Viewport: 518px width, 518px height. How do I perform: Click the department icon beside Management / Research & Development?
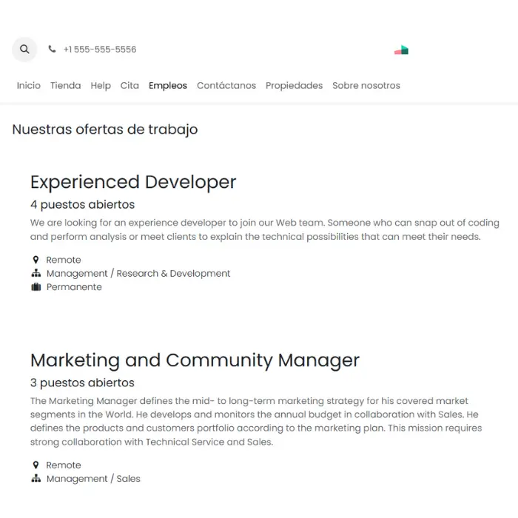point(36,274)
